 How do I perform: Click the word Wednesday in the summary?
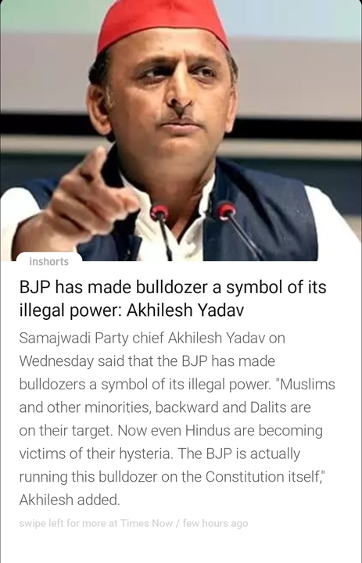tap(56, 361)
